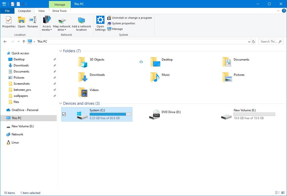287x196 pixels.
Task: Open wallpapers folder in sidebar
Action: (x=21, y=96)
